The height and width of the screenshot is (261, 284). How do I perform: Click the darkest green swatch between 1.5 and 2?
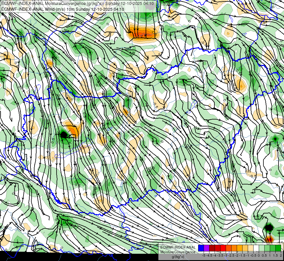pos(278,248)
